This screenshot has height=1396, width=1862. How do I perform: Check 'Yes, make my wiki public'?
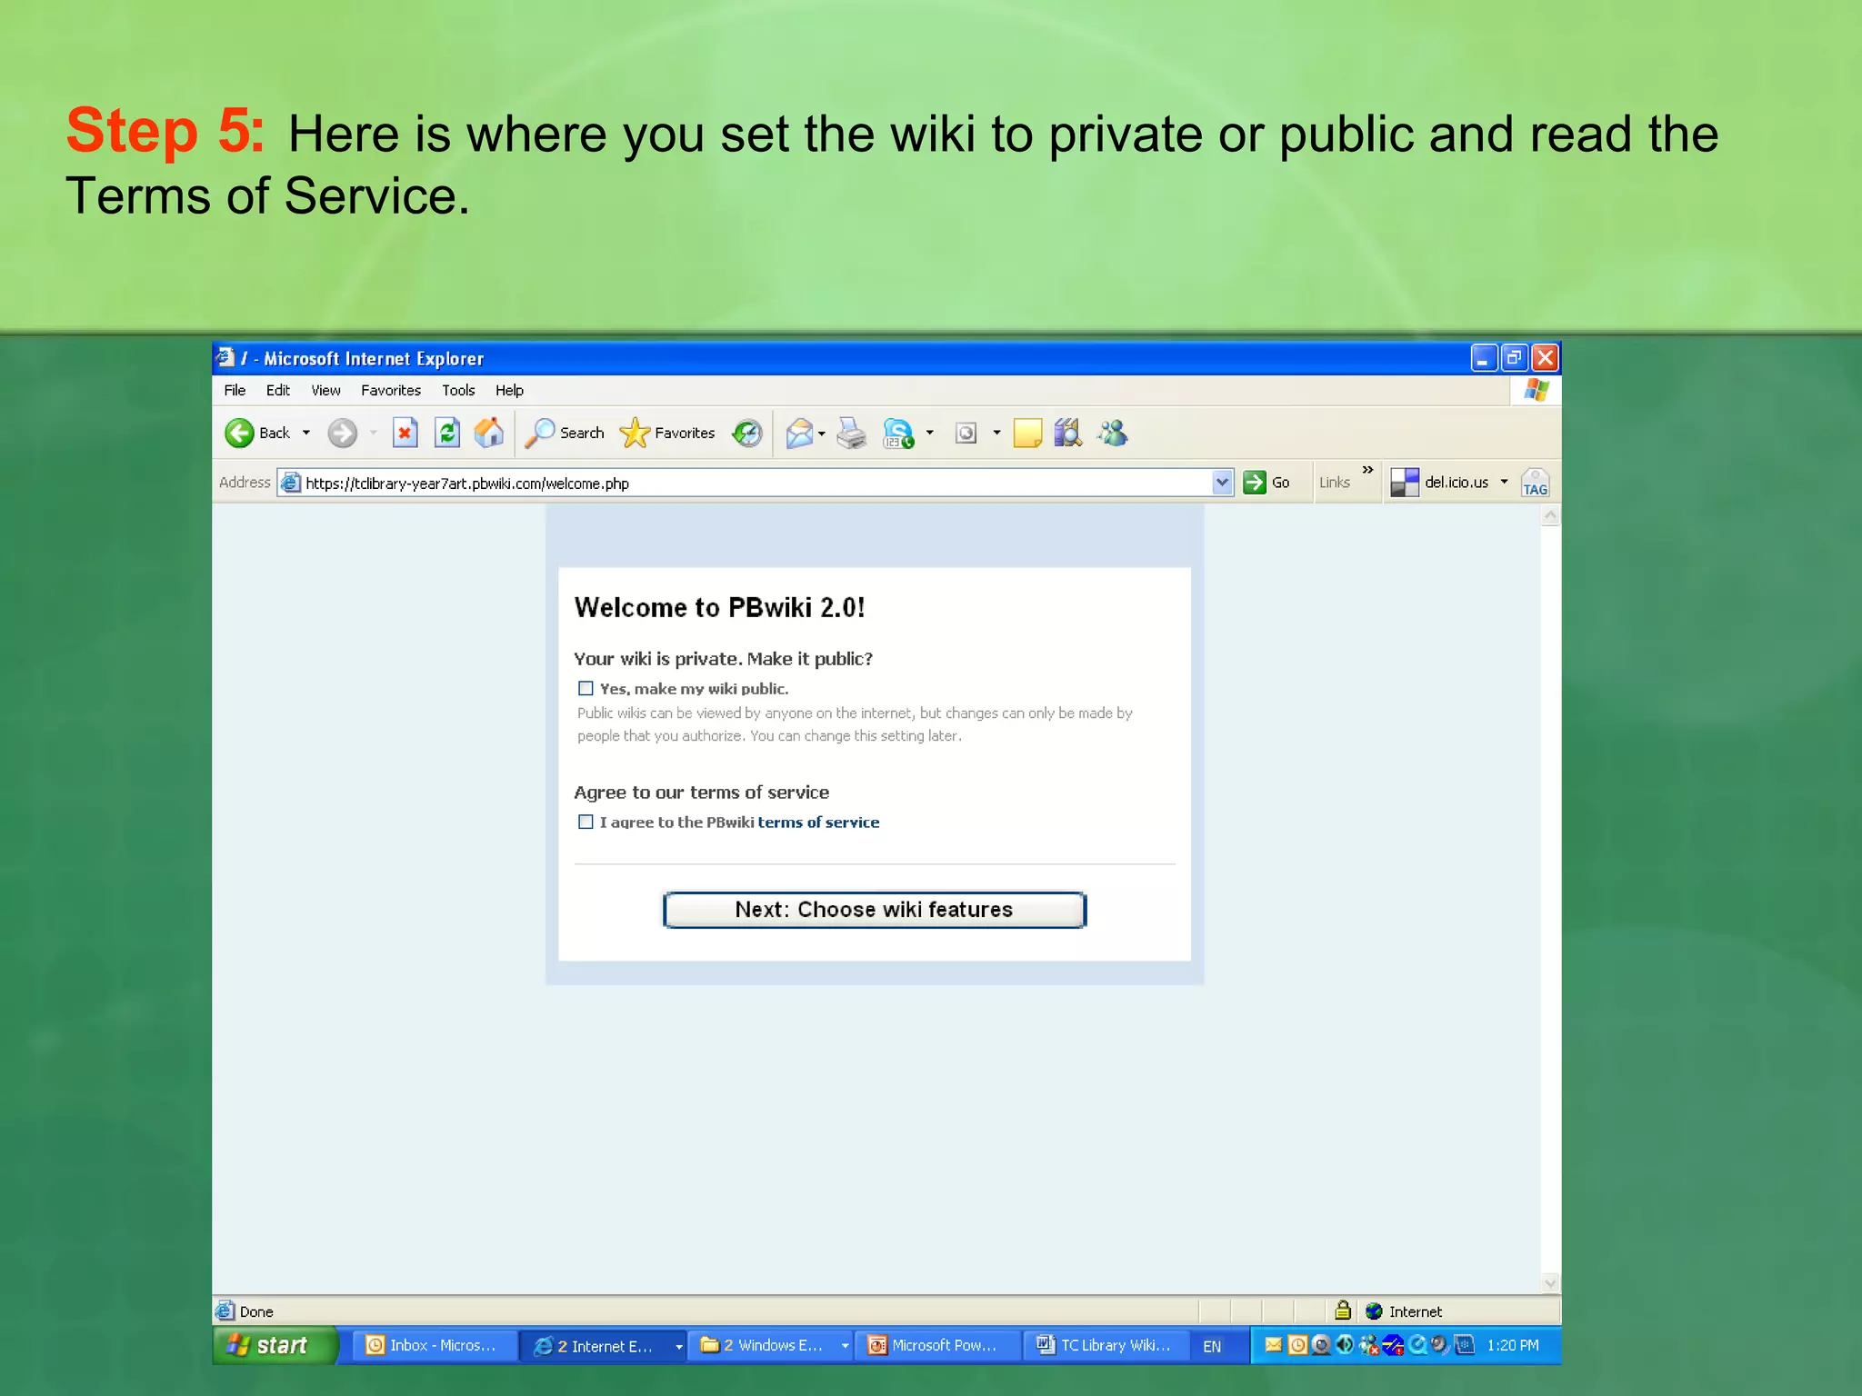point(586,689)
